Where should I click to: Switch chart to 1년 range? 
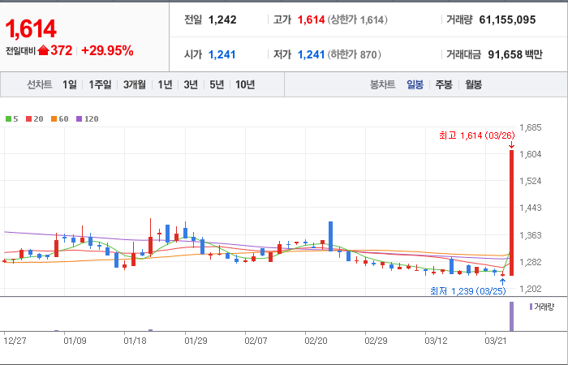click(x=165, y=84)
